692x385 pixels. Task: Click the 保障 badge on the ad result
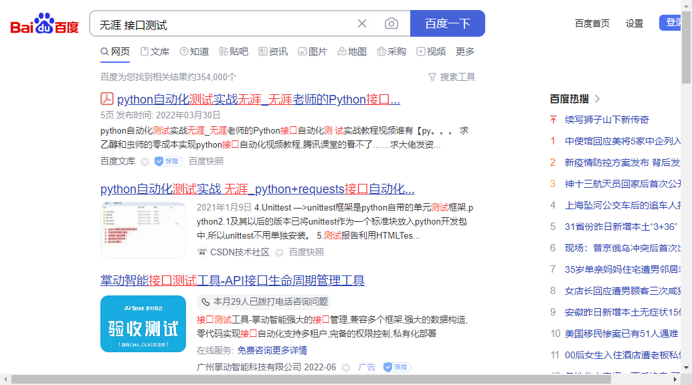point(397,367)
